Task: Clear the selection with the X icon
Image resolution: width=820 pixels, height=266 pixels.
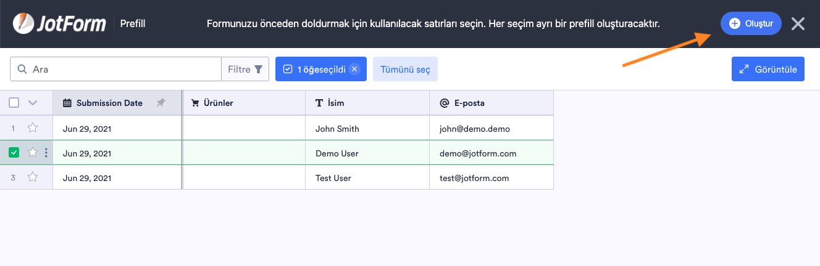Action: tap(354, 69)
